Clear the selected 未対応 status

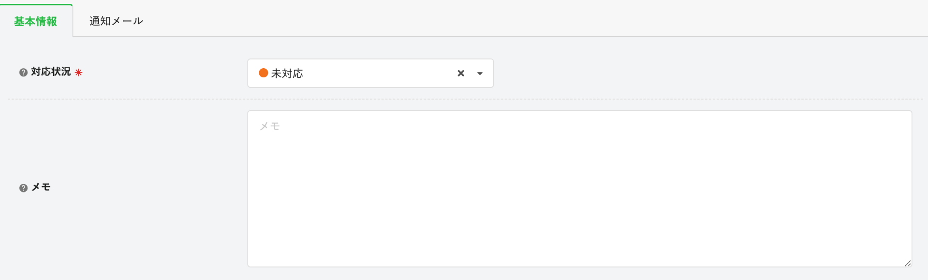point(461,74)
